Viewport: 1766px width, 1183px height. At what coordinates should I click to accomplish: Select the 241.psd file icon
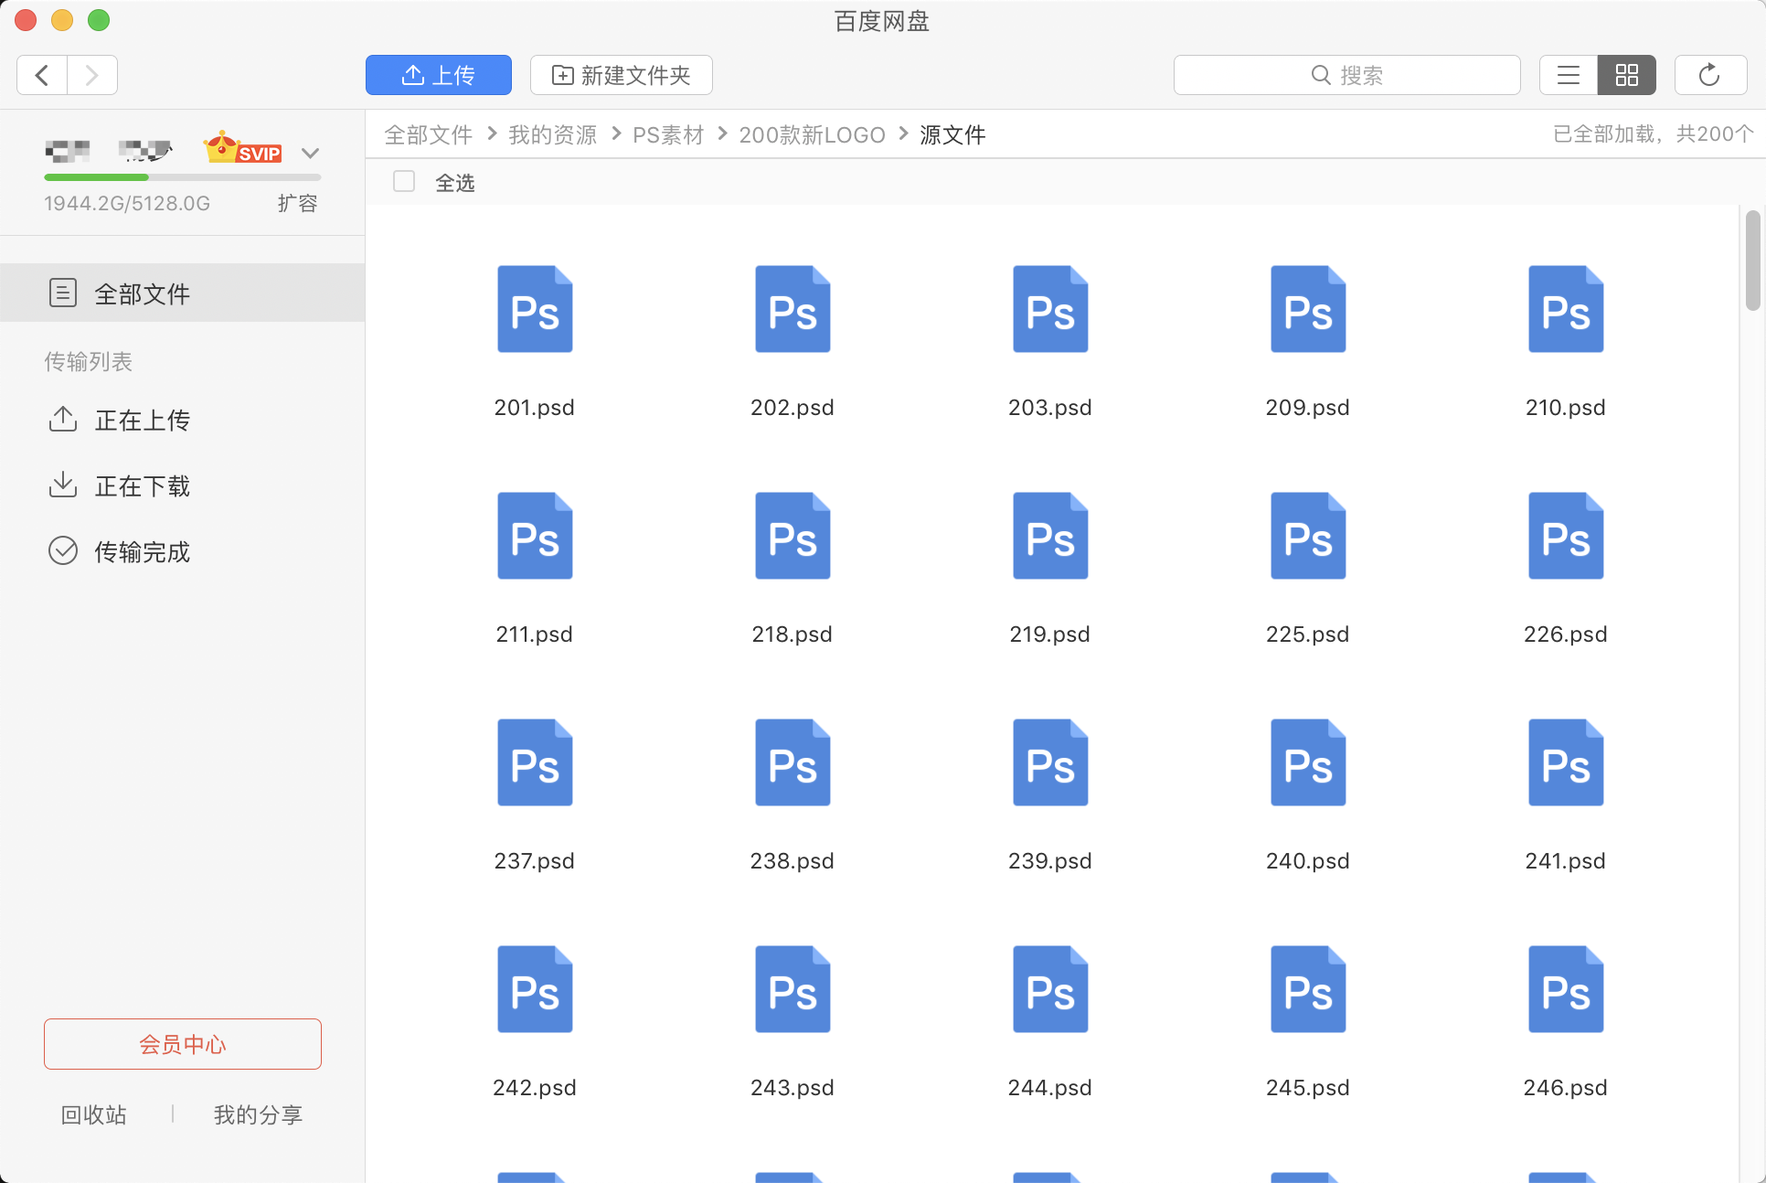1566,762
